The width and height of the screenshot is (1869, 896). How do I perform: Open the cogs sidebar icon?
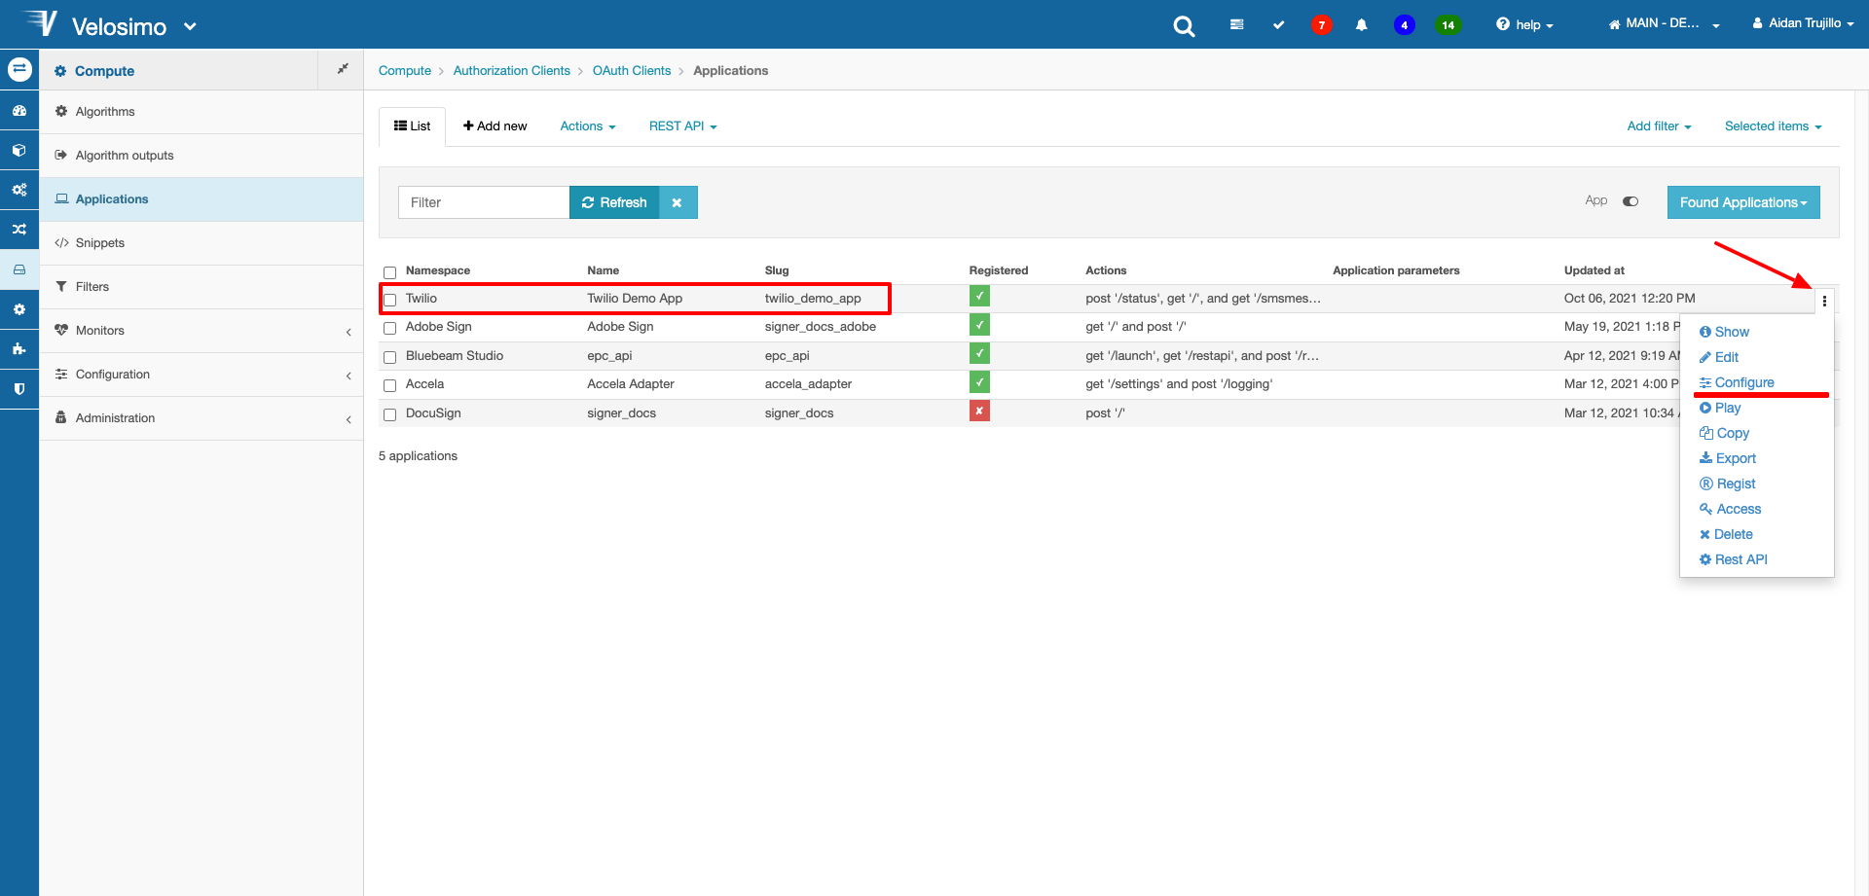(19, 190)
